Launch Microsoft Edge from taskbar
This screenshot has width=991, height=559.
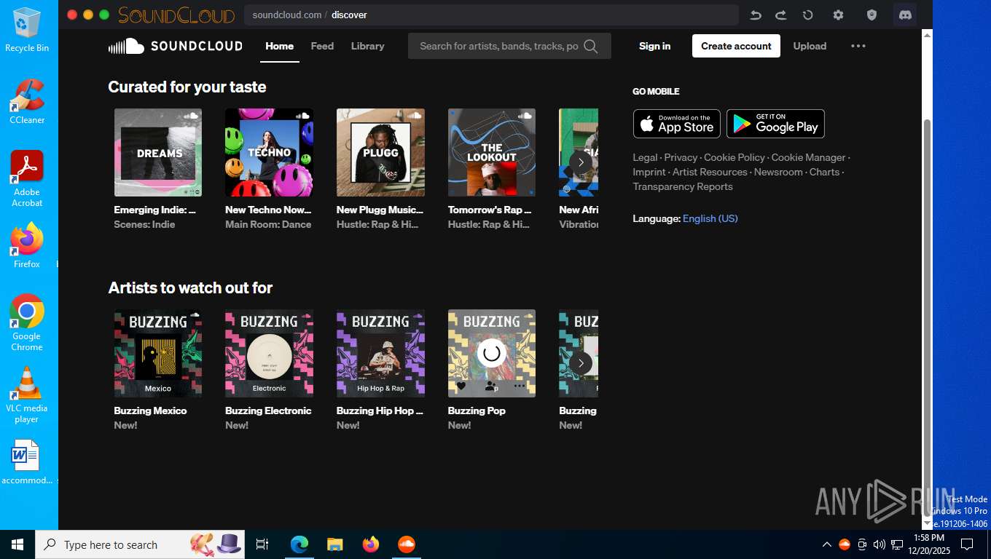tap(299, 544)
